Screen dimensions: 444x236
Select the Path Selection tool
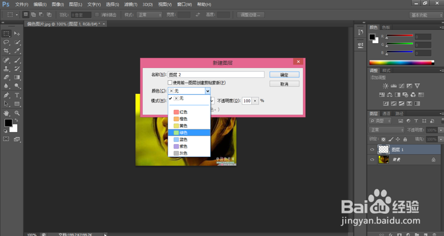coord(6,104)
